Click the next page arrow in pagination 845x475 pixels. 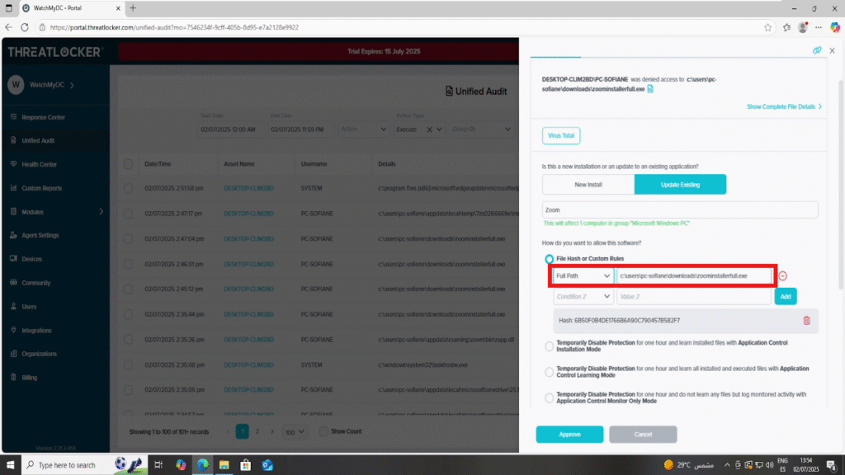pyautogui.click(x=272, y=431)
